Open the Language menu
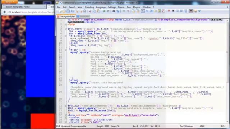Viewport: 230px width, 129px height. coord(101,7)
